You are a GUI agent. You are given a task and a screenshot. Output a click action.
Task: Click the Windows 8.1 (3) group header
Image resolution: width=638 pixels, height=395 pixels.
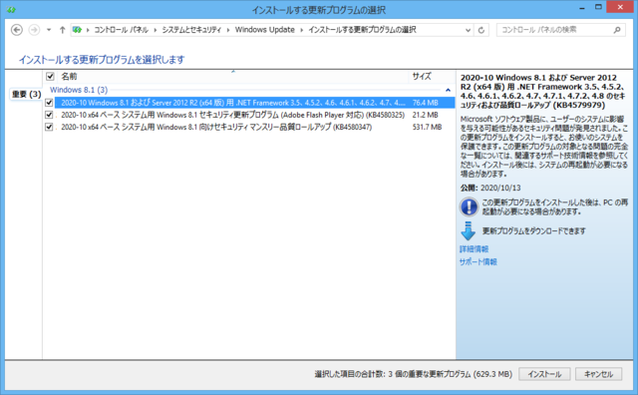(79, 90)
